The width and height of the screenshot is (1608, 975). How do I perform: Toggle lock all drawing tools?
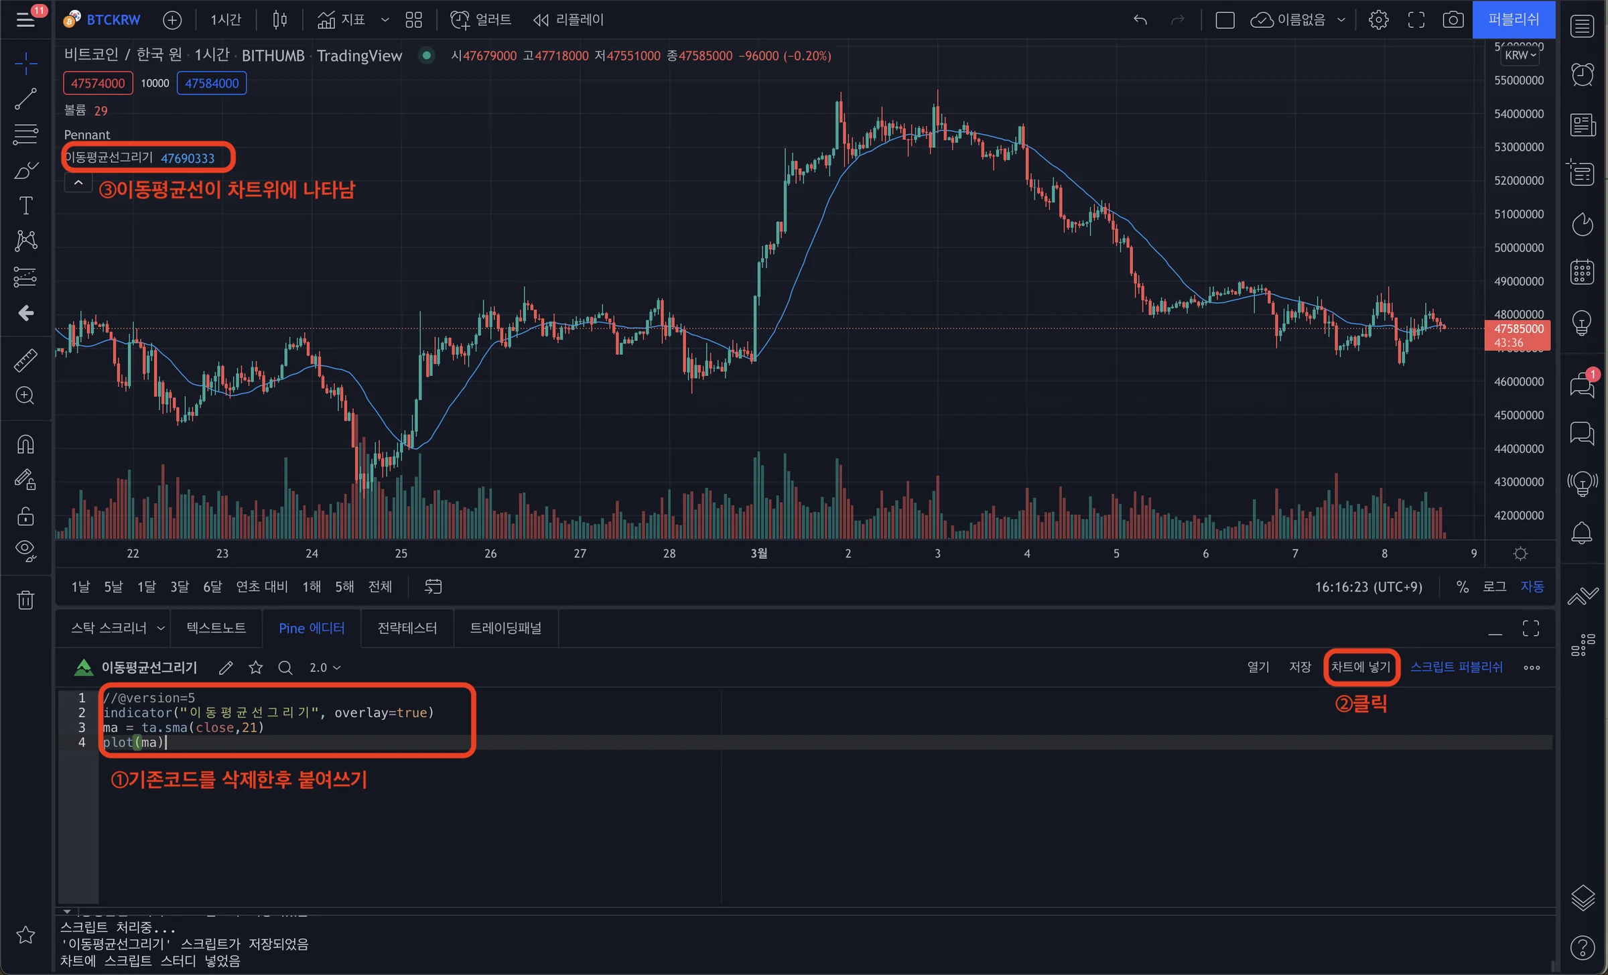[25, 515]
